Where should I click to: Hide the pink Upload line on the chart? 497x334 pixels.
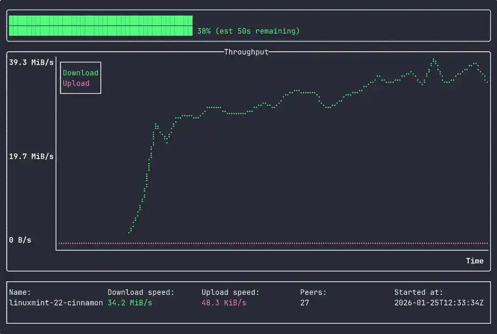(x=76, y=83)
